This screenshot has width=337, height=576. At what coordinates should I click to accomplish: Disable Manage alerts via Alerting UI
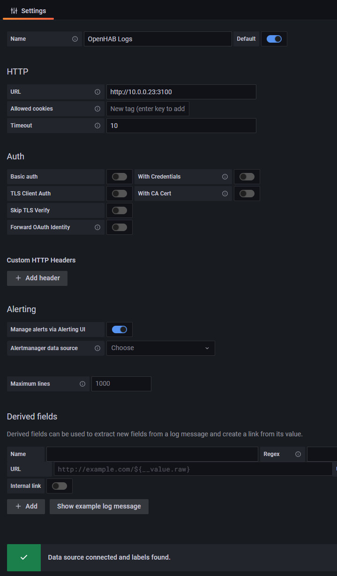[x=120, y=329]
